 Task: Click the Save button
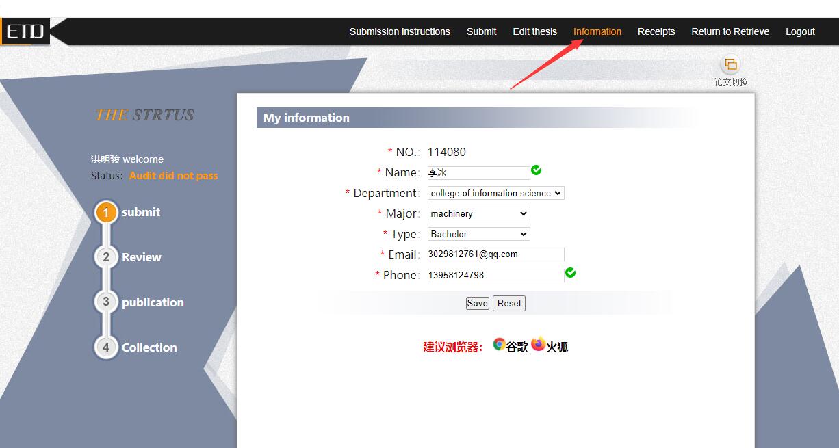pos(477,303)
